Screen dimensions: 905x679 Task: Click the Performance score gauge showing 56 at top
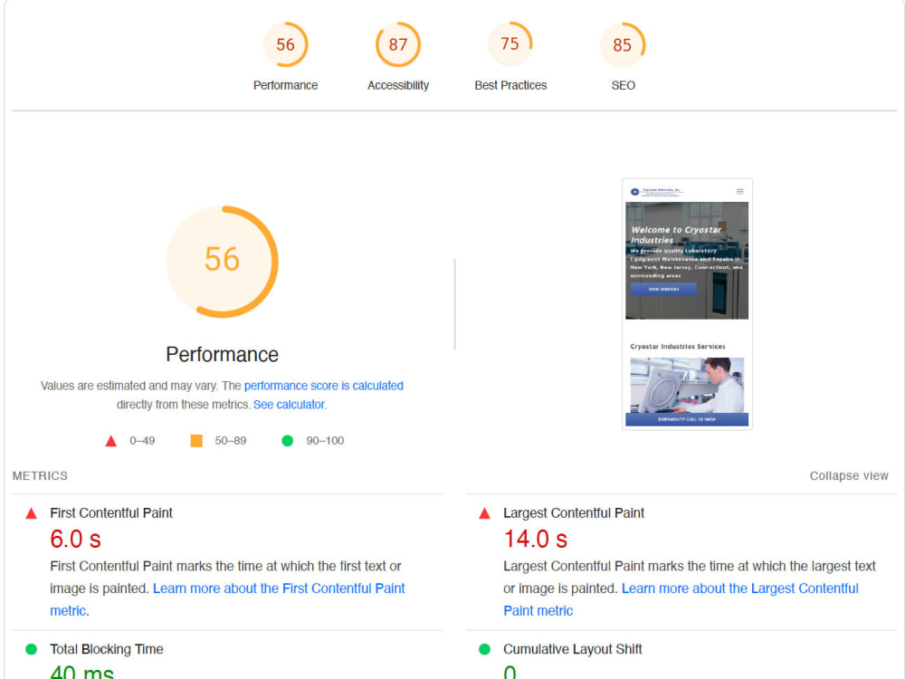point(285,44)
